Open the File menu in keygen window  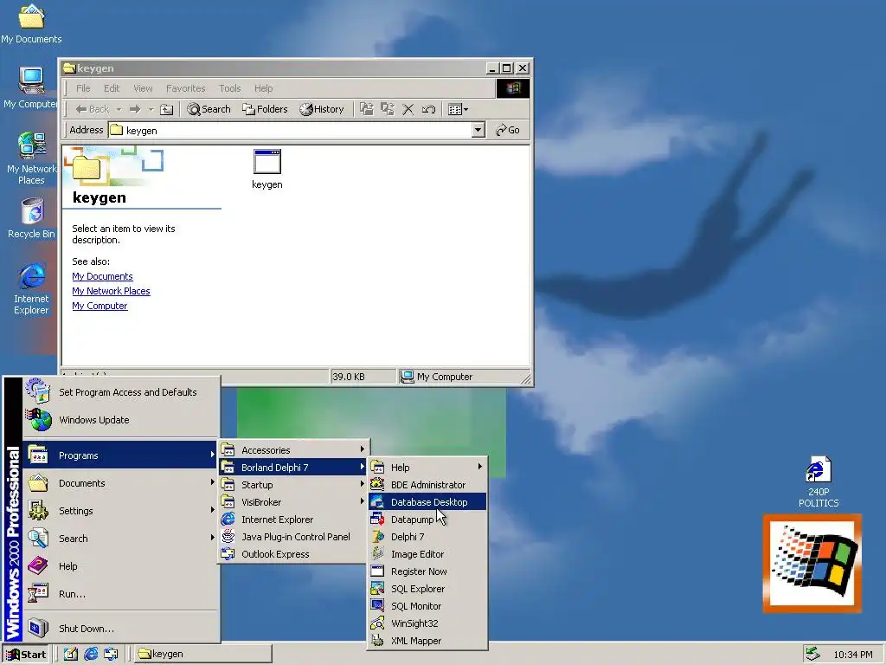(83, 88)
